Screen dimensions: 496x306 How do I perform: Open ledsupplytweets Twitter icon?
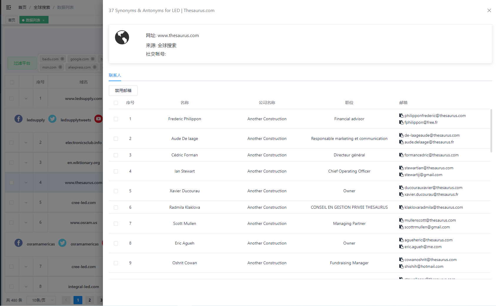point(52,119)
